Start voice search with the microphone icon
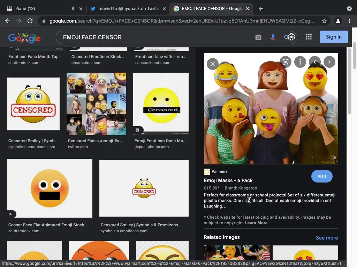357x267 pixels. point(273,37)
